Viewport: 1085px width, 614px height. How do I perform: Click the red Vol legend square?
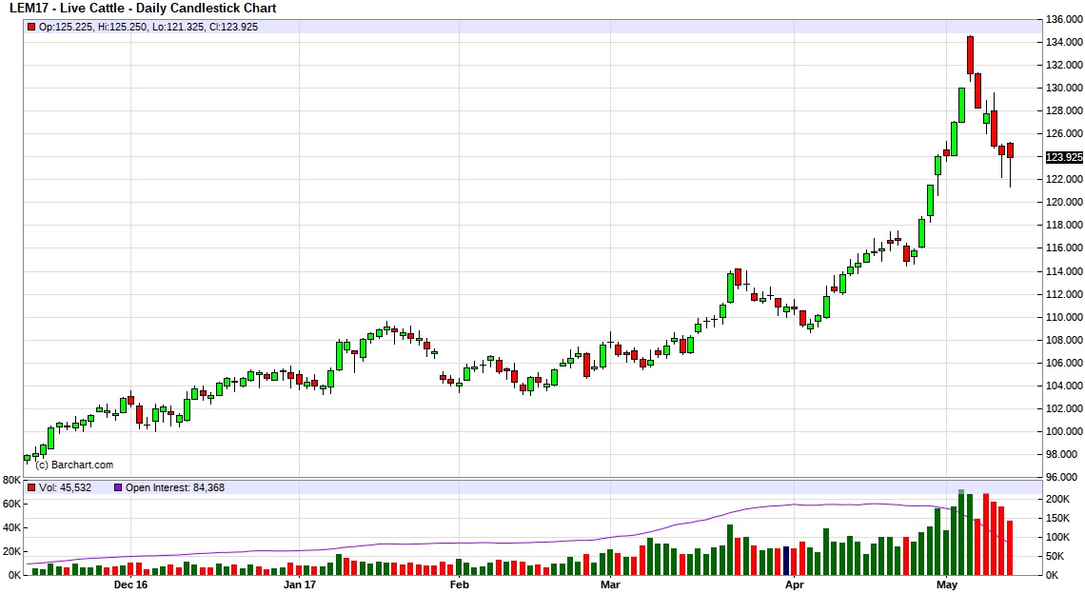pos(31,487)
